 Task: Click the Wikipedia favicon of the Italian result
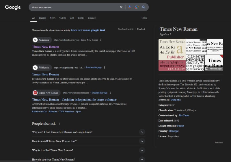35,68
